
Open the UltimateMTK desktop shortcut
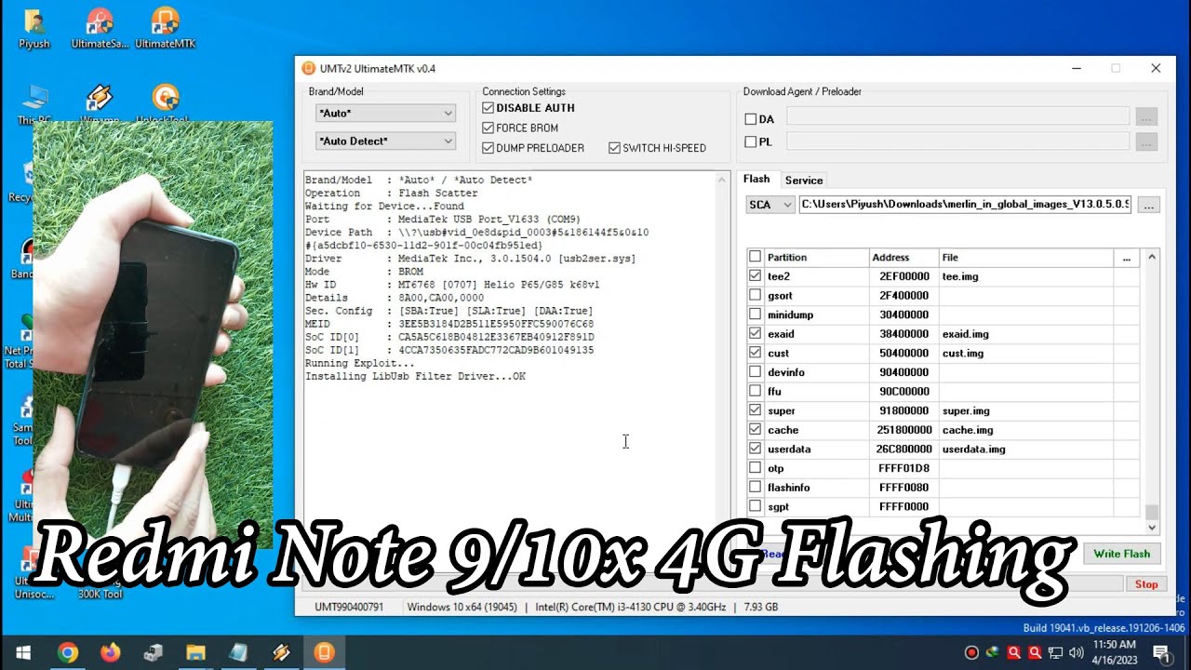pyautogui.click(x=165, y=28)
